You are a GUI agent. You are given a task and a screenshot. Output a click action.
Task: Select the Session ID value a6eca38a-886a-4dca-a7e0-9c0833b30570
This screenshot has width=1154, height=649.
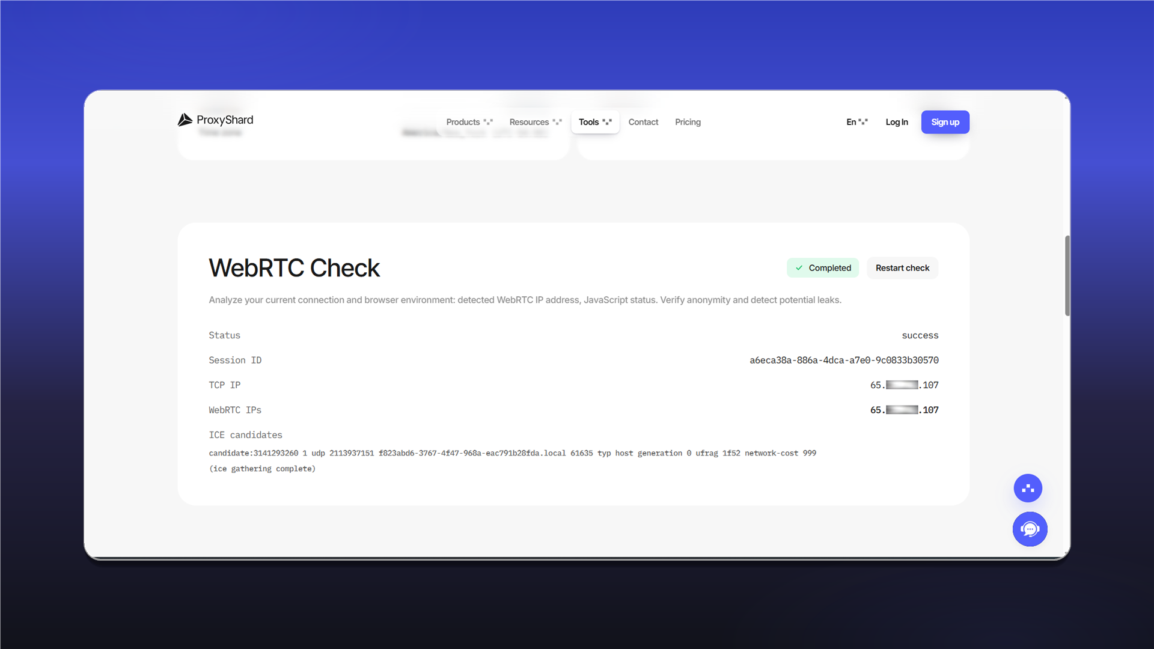(844, 360)
